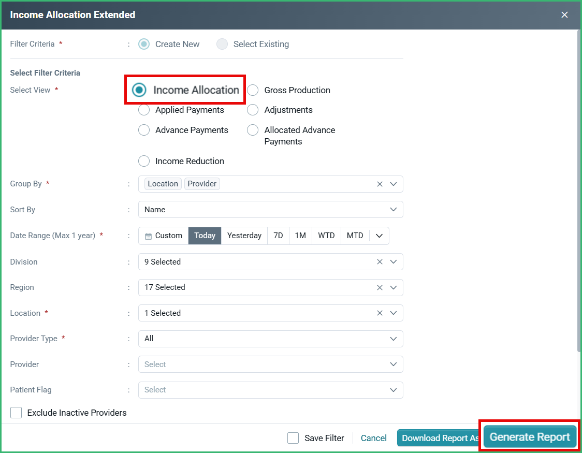582x453 pixels.
Task: Open the Custom date range calendar
Action: [163, 236]
